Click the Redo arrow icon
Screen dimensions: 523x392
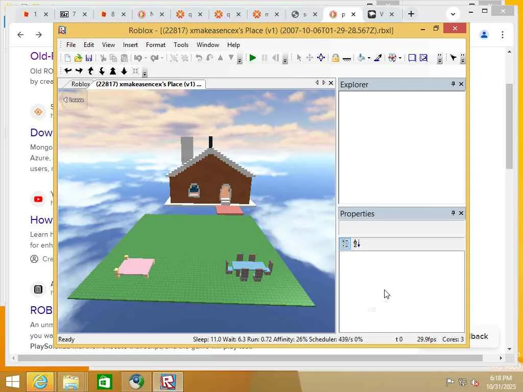[x=154, y=58]
